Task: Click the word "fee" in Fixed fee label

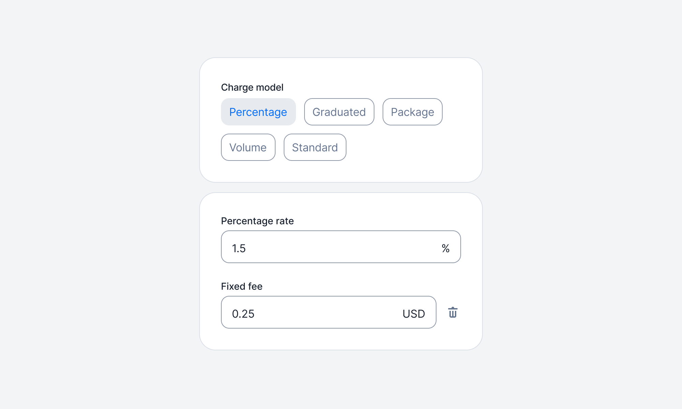Action: coord(255,286)
